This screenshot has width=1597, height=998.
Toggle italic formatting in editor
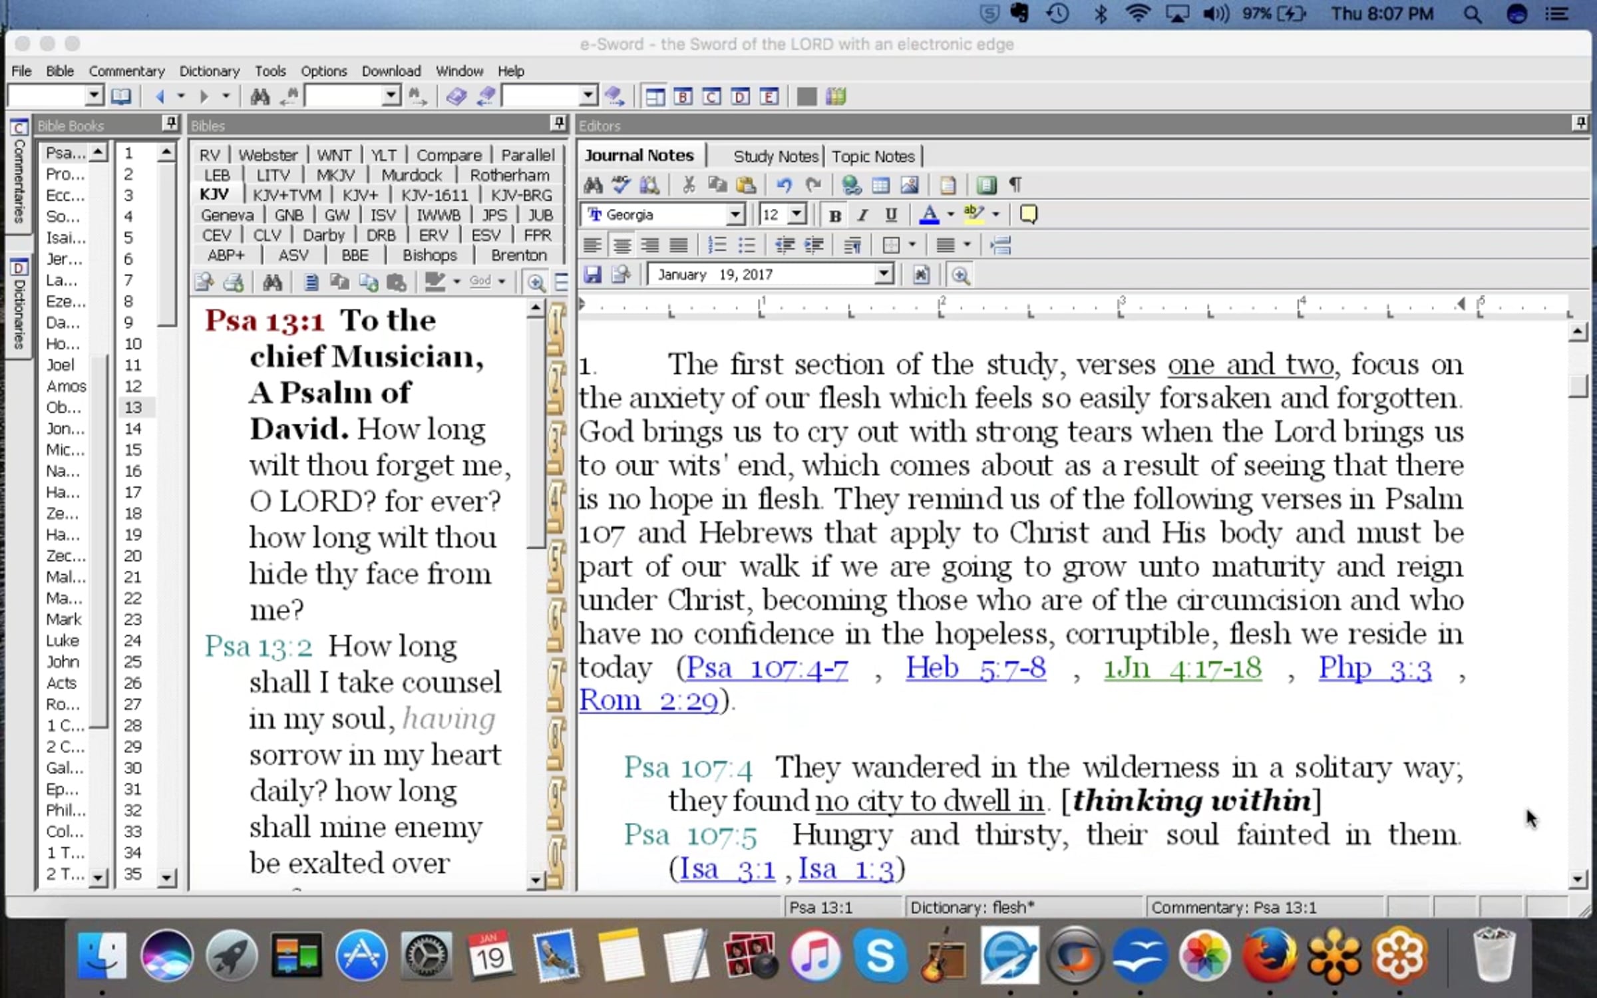point(863,215)
